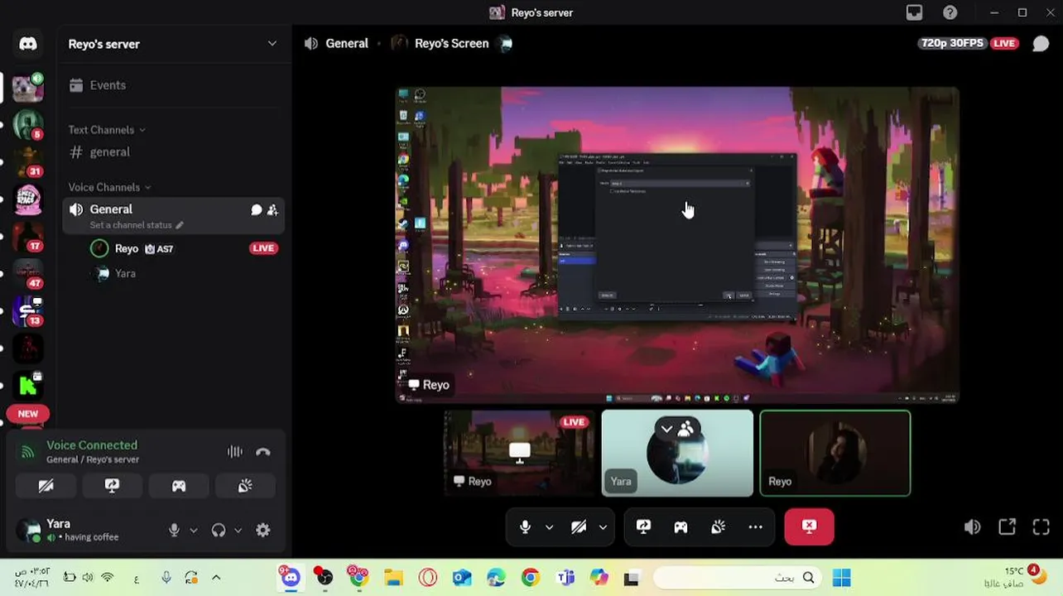
Task: Click General in the call header
Action: (347, 44)
